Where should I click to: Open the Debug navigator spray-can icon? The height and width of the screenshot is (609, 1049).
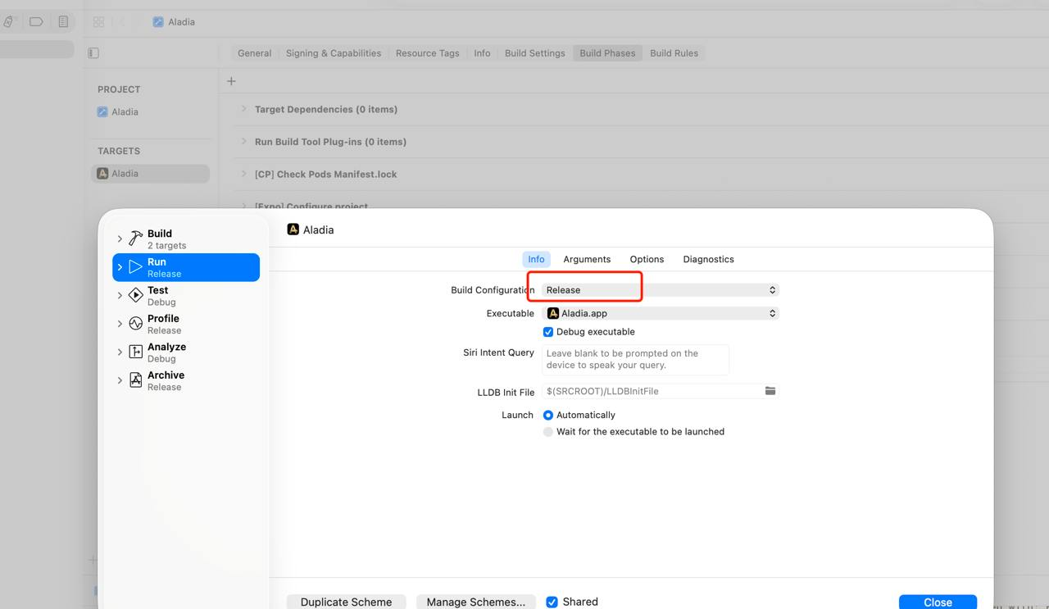[9, 22]
